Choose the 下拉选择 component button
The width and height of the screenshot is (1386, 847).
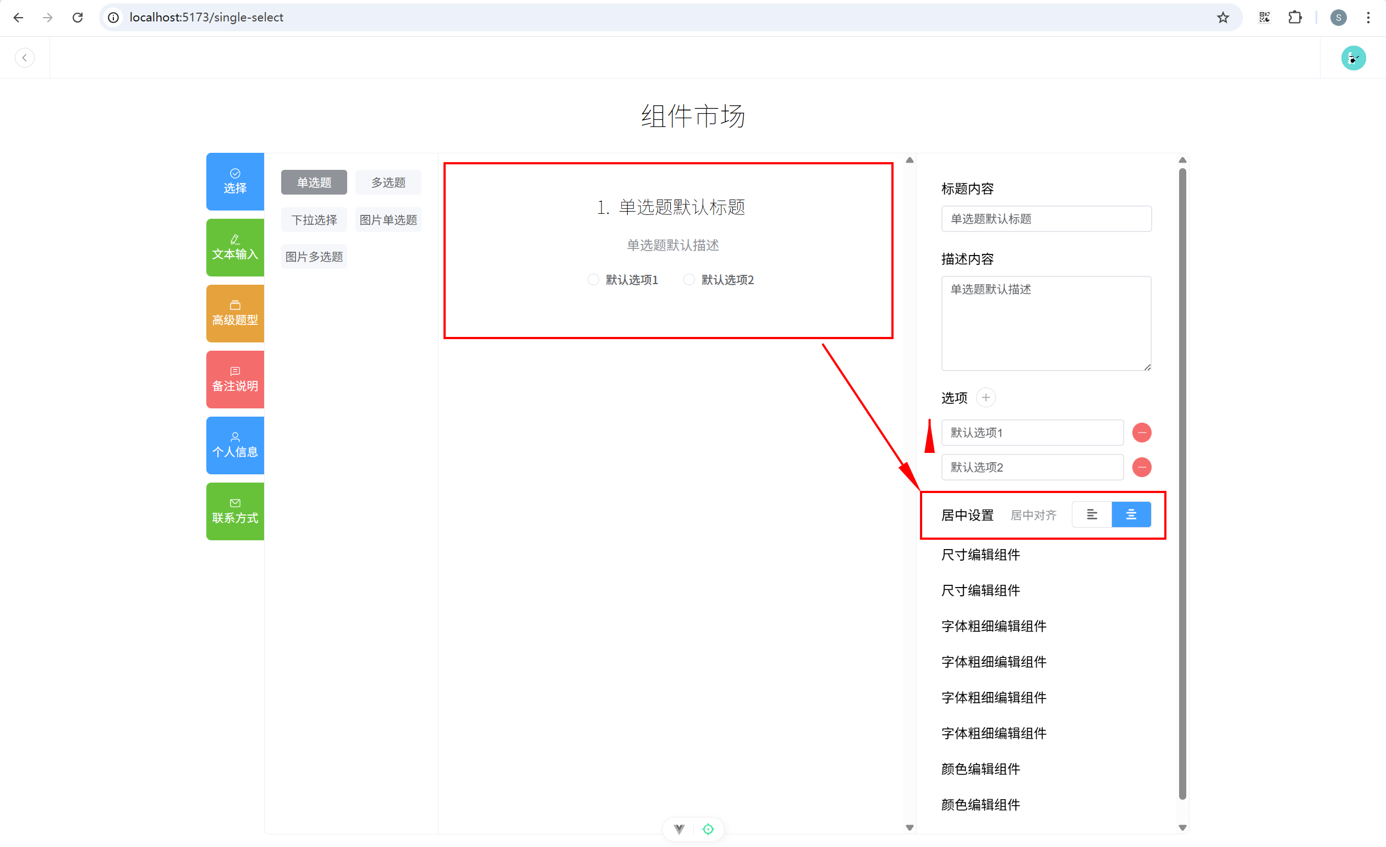[314, 220]
